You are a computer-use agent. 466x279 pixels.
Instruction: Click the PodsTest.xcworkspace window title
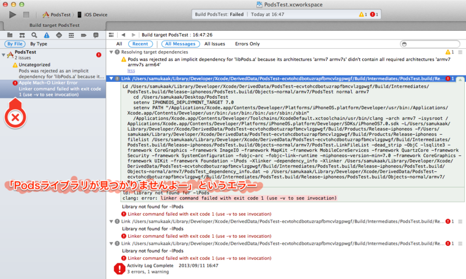pos(290,5)
